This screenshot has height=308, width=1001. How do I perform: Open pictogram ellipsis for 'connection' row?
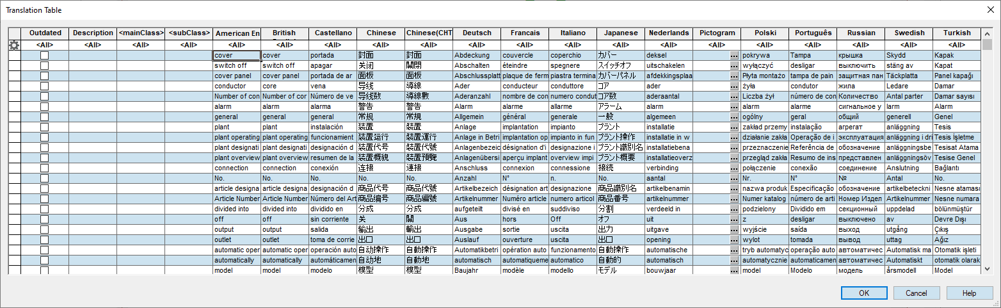point(734,168)
